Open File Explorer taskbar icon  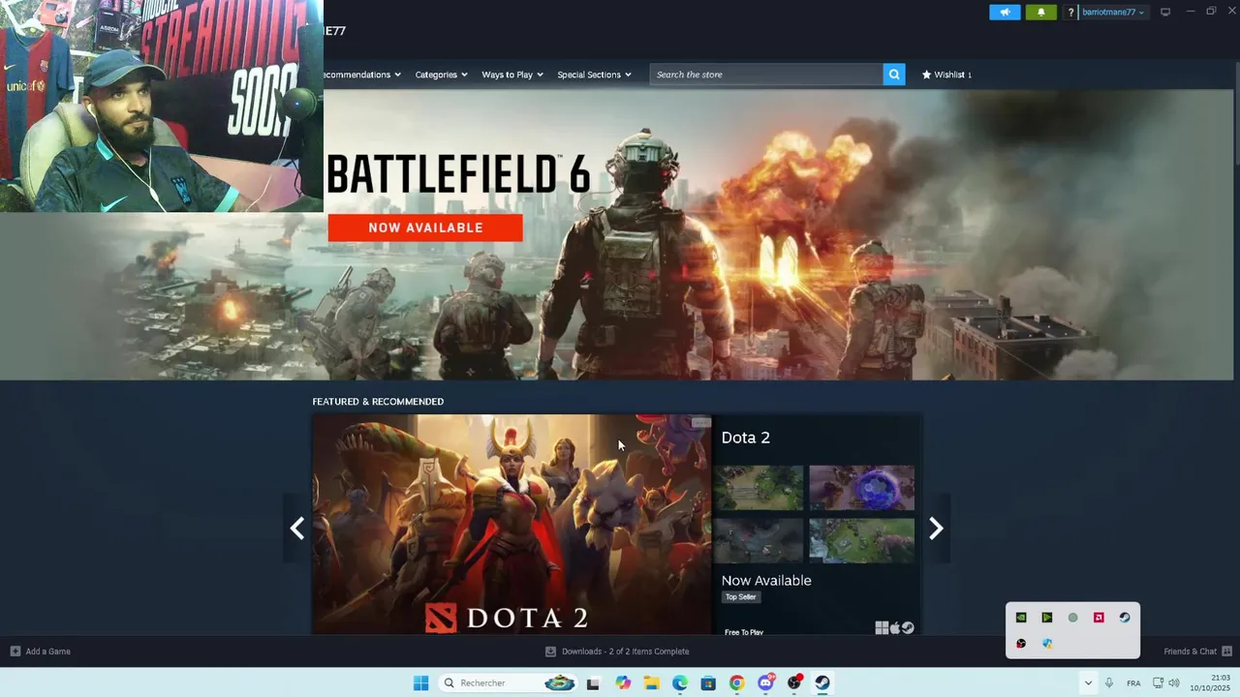[x=651, y=682]
